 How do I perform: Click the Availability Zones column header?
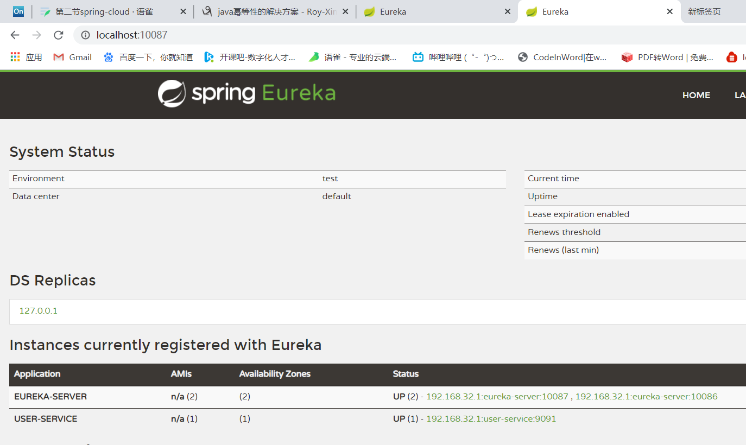coord(275,374)
